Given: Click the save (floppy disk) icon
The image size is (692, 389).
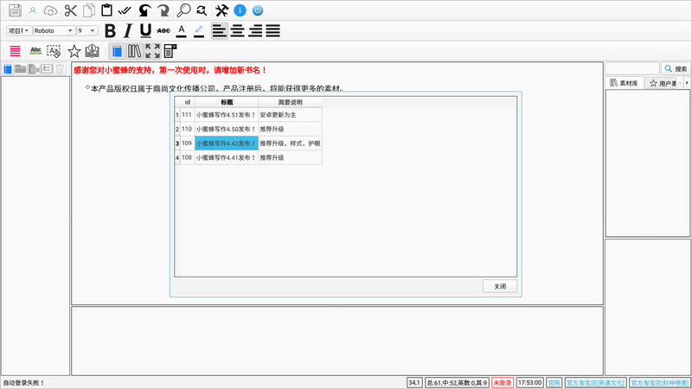Looking at the screenshot, I should pos(15,10).
